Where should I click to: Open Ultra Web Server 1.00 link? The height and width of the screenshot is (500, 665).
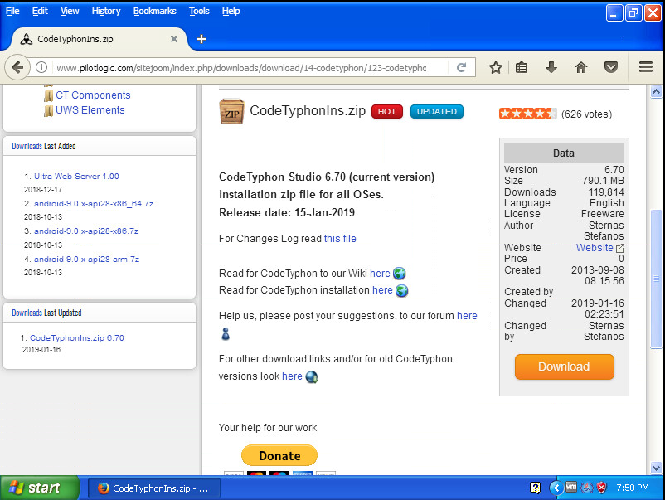point(76,177)
